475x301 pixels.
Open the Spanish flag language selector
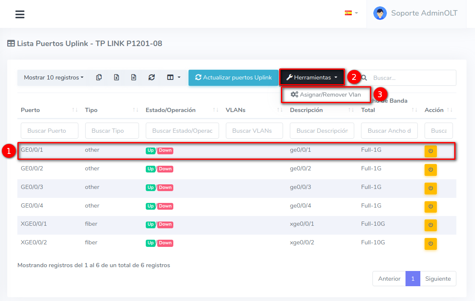tap(351, 13)
